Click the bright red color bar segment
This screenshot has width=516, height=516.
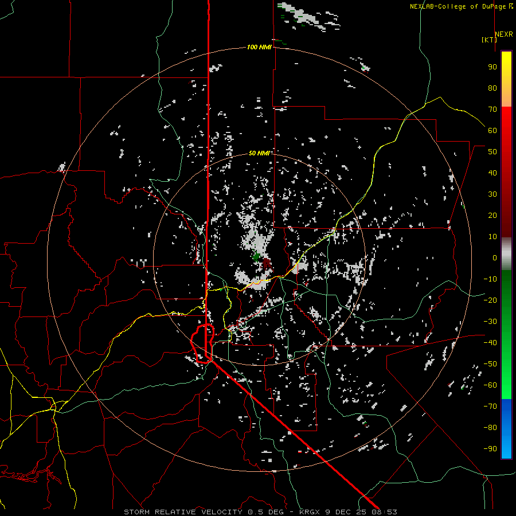point(506,122)
